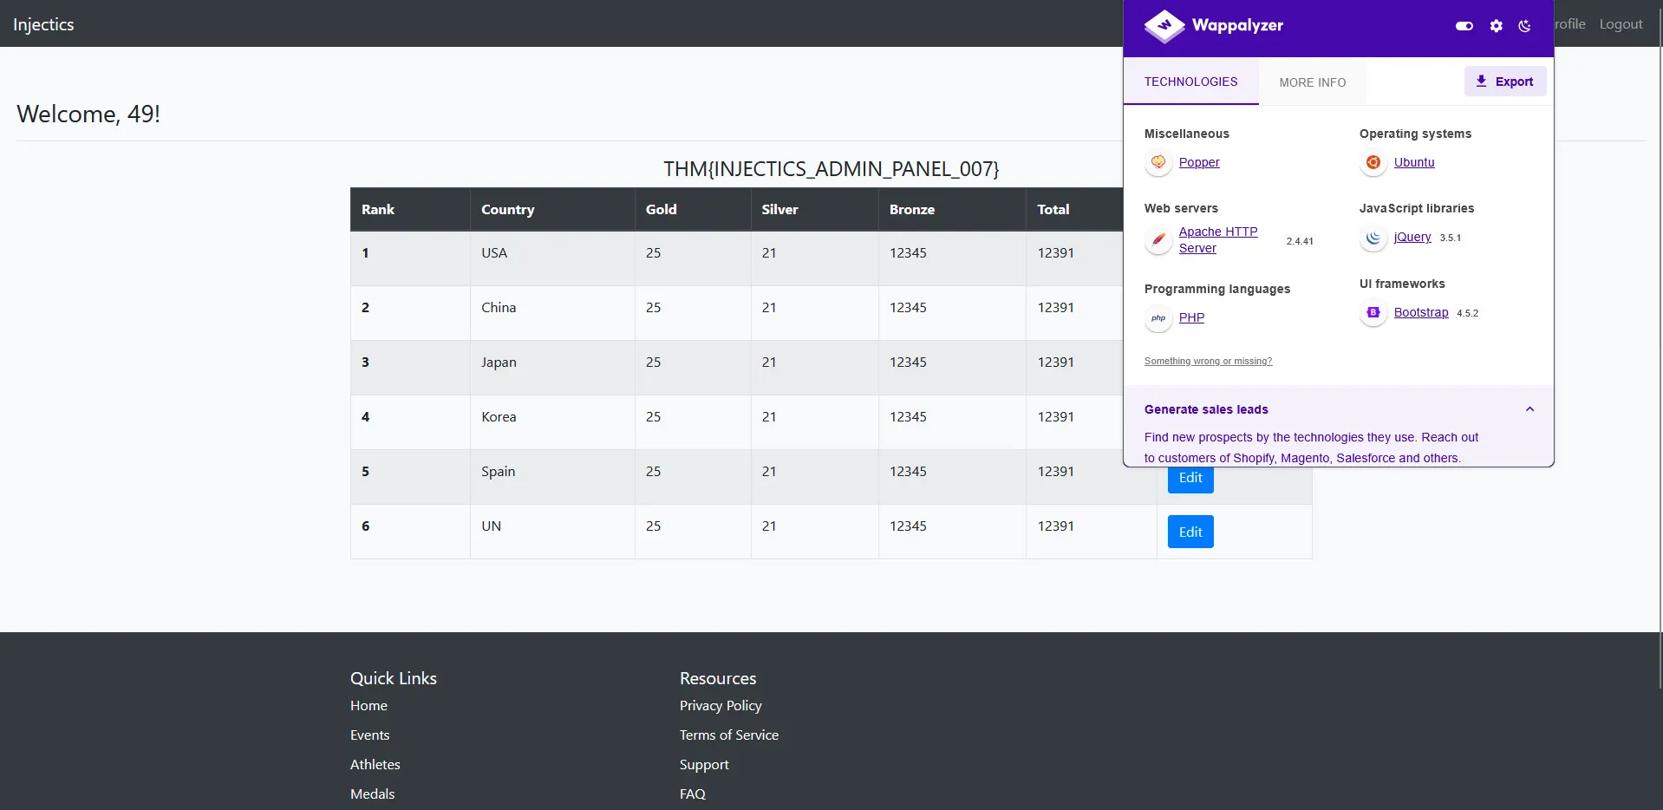Viewport: 1663px width, 810px height.
Task: Open Wappalyzer settings via gear icon
Action: [x=1495, y=26]
